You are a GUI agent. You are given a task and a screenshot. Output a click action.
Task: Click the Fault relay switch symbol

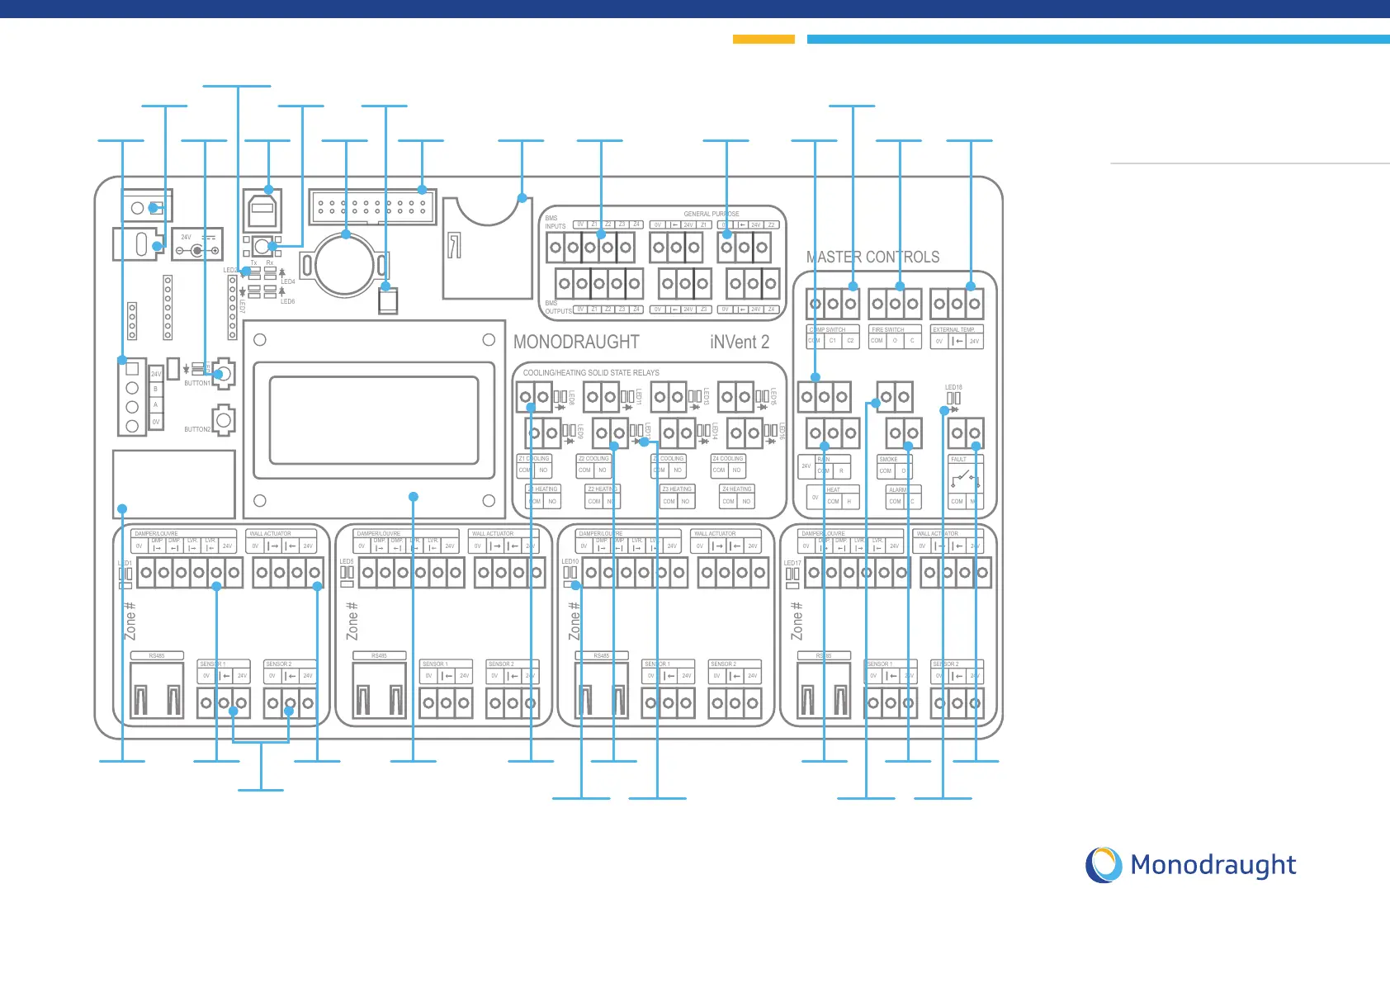964,480
